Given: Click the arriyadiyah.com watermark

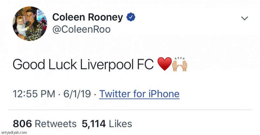Looking at the screenshot, I should pos(14,132).
